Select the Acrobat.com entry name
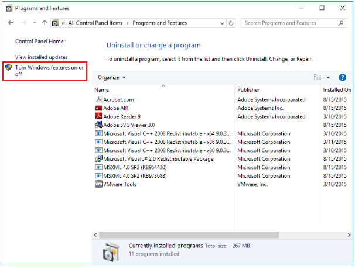355x269 pixels. point(118,99)
